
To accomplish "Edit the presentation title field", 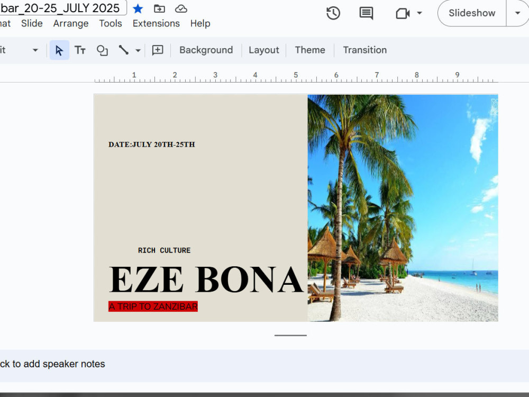I will (x=63, y=8).
